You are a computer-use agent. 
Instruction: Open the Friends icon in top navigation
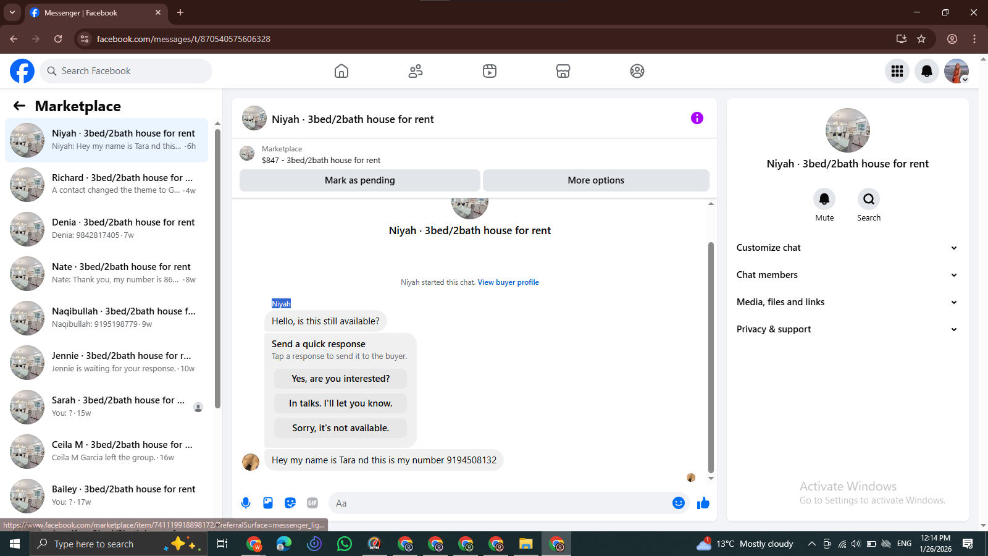(416, 71)
